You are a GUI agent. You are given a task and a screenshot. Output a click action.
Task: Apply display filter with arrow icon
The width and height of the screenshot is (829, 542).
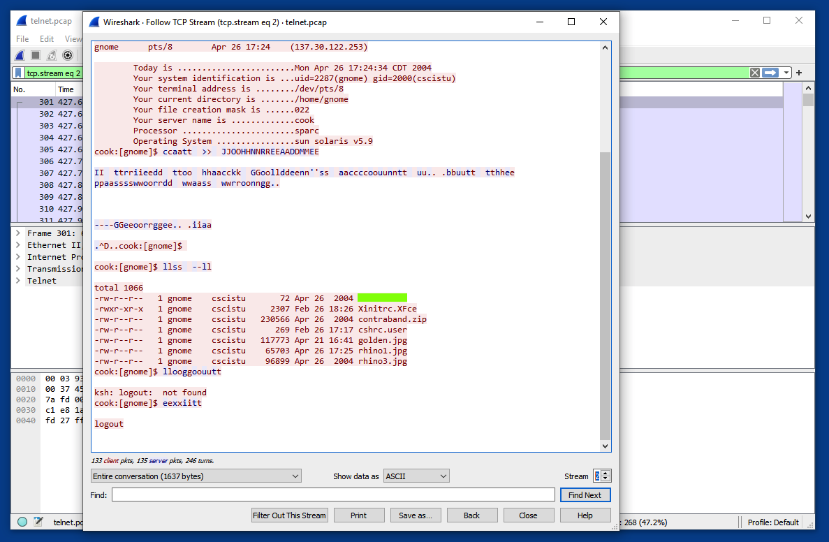tap(770, 73)
